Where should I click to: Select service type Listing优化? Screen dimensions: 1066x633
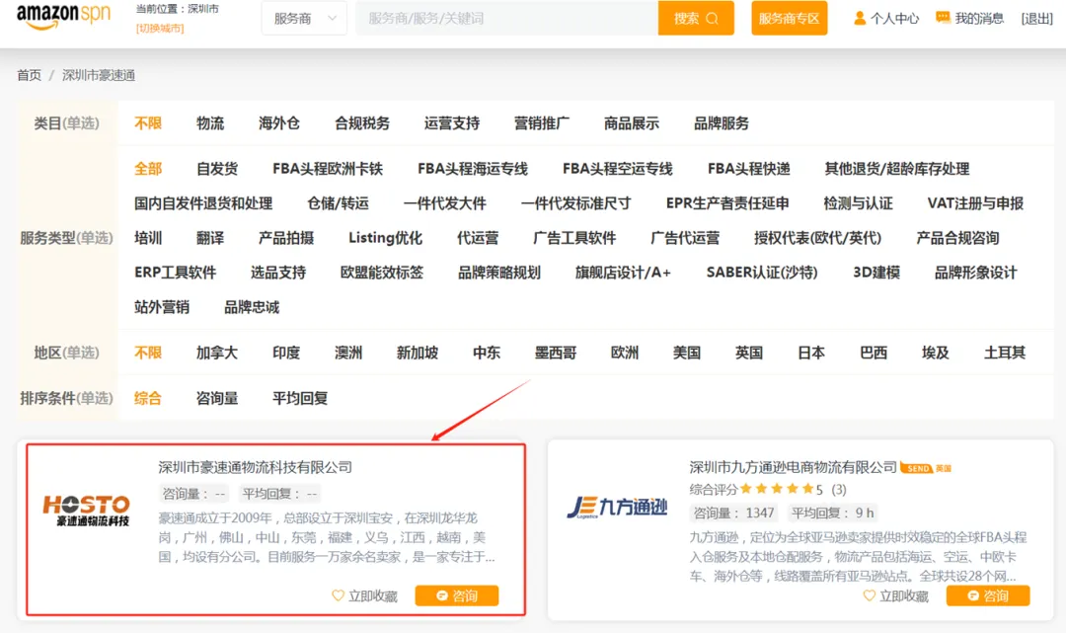[386, 238]
